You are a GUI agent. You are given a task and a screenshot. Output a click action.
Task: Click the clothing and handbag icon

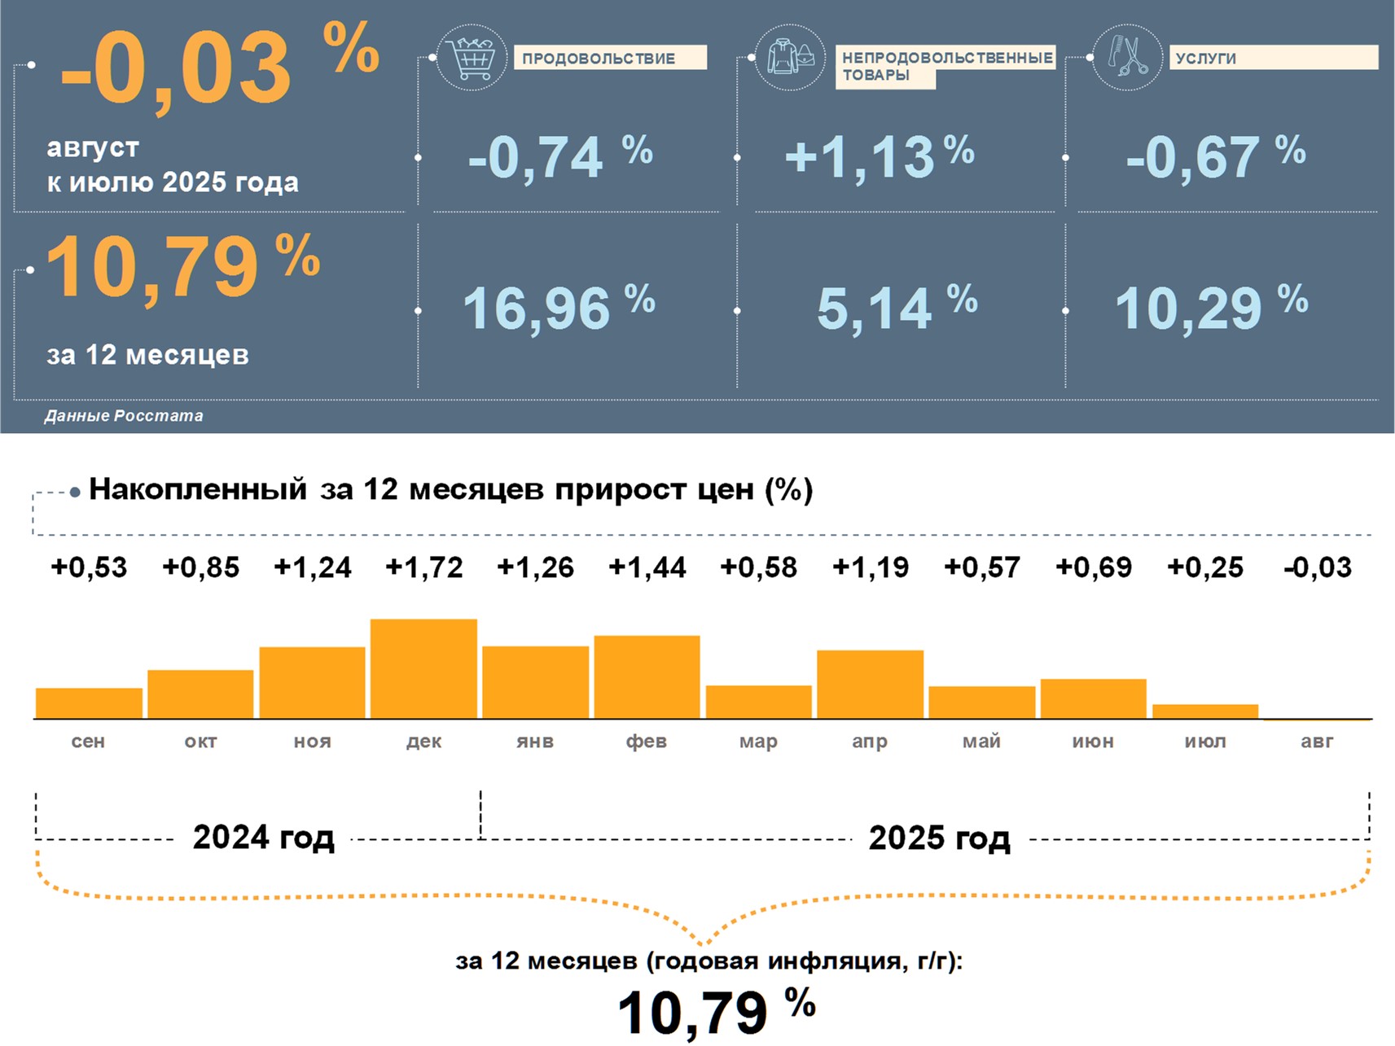[789, 58]
